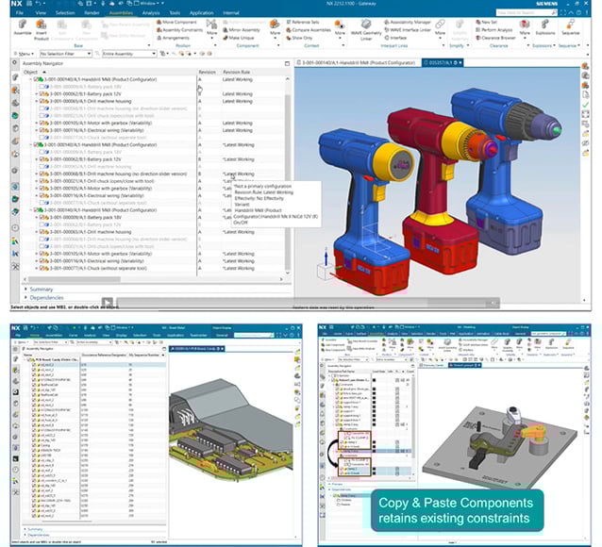Expand the Summary section in main navigator
Screen dimensions: 602x547
[25, 289]
